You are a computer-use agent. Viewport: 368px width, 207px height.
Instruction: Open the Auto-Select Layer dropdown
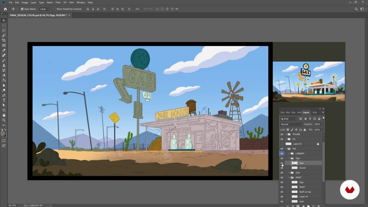point(45,9)
